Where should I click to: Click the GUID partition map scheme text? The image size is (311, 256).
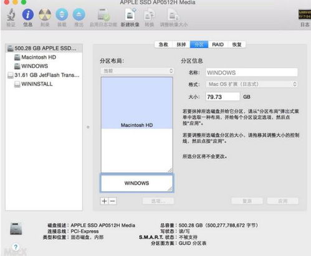(193, 243)
